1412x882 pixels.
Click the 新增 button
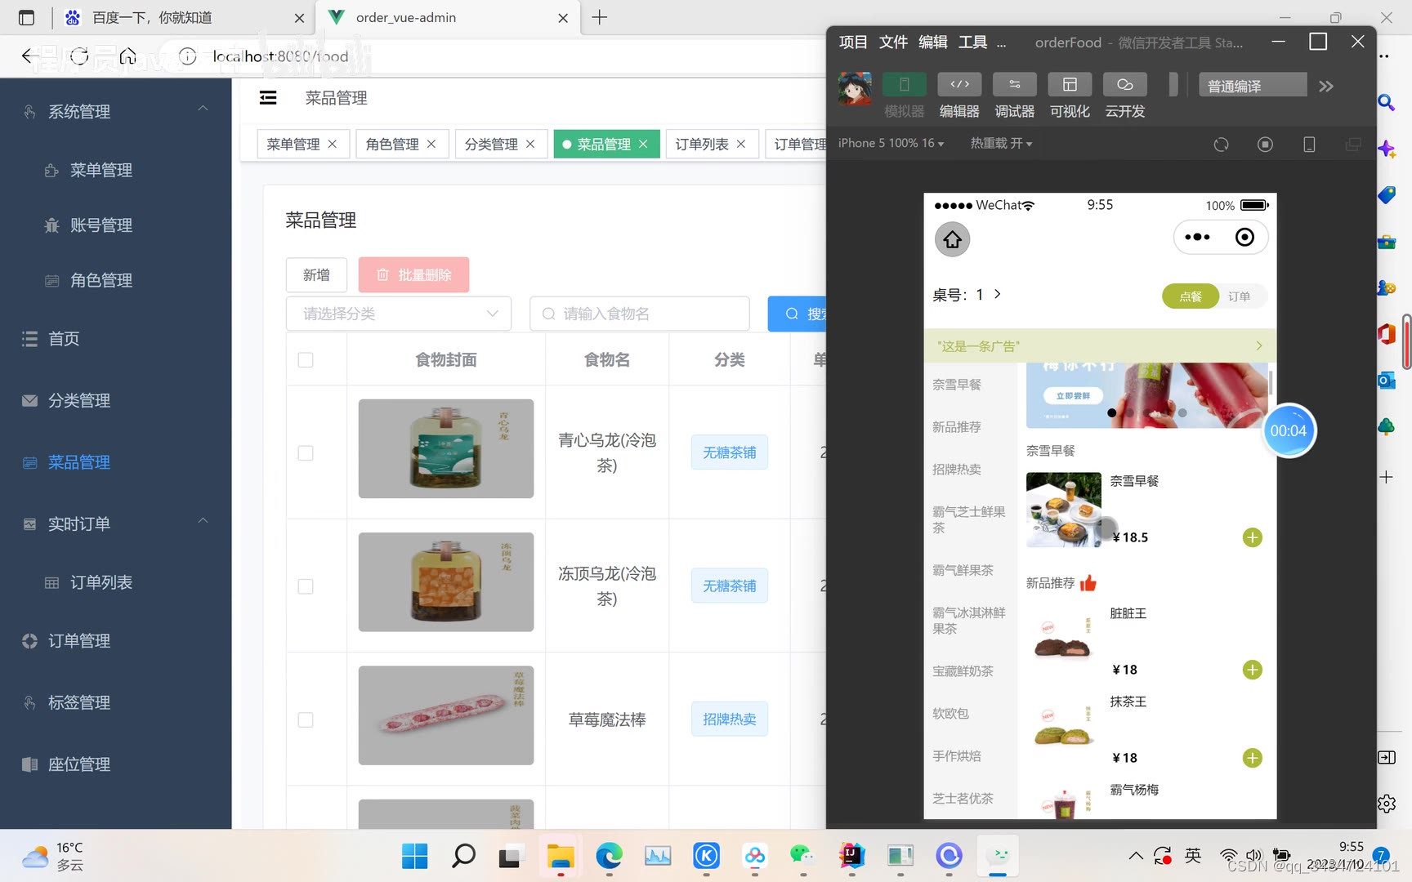316,274
